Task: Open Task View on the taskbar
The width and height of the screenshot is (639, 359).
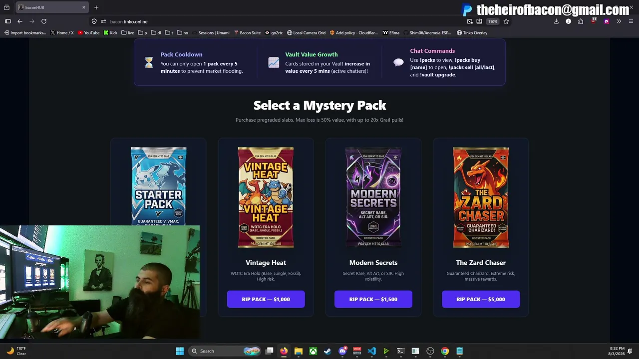Action: coord(270,351)
